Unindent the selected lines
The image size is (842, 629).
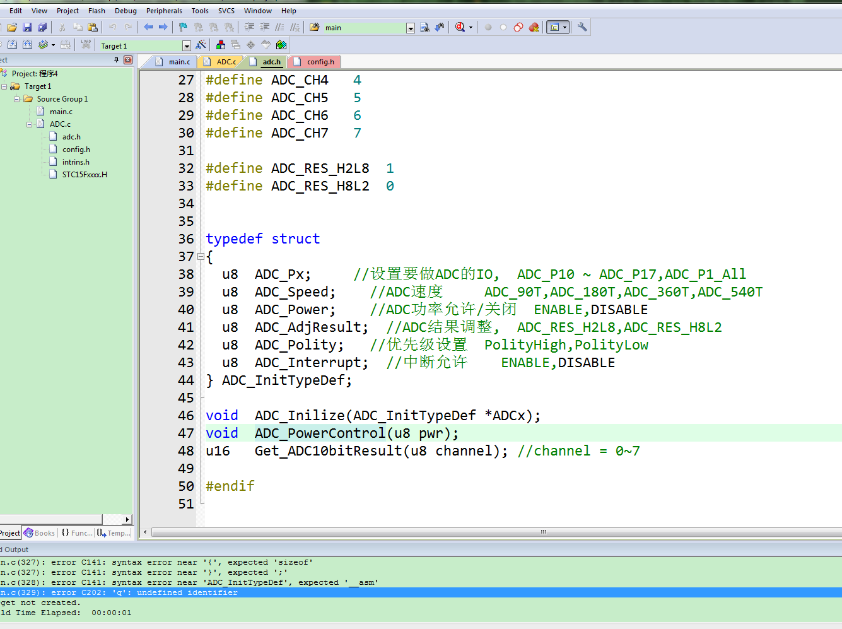click(264, 27)
